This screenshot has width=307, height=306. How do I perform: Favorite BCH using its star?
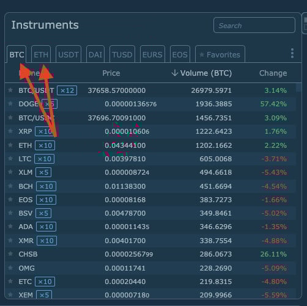(x=10, y=186)
